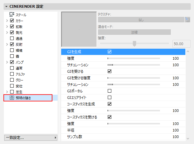194x144 pixels.
Task: Select the 半径 row label
Action: (x=71, y=130)
